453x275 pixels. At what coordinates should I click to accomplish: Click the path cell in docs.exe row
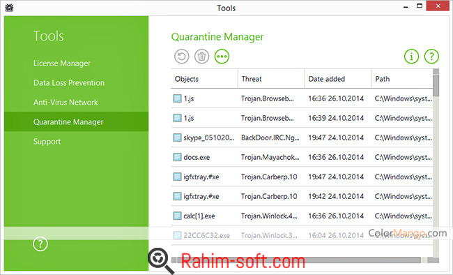404,157
